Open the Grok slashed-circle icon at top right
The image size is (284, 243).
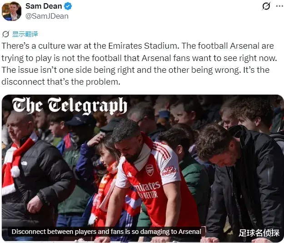pos(266,6)
